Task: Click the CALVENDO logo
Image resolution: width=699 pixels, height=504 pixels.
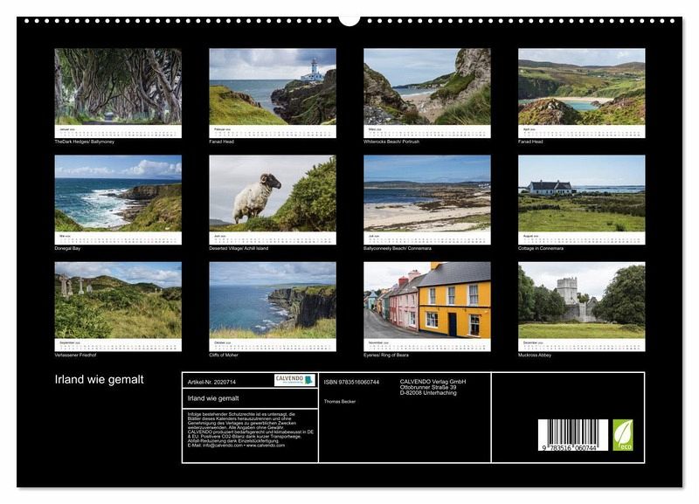Action: (x=294, y=380)
